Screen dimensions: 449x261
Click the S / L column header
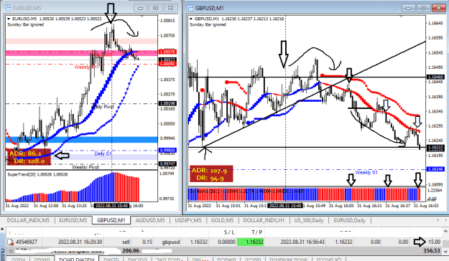[x=229, y=232]
